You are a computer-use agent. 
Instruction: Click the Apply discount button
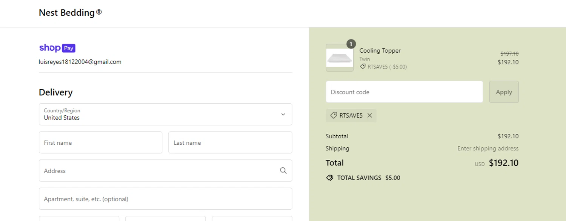coord(504,92)
